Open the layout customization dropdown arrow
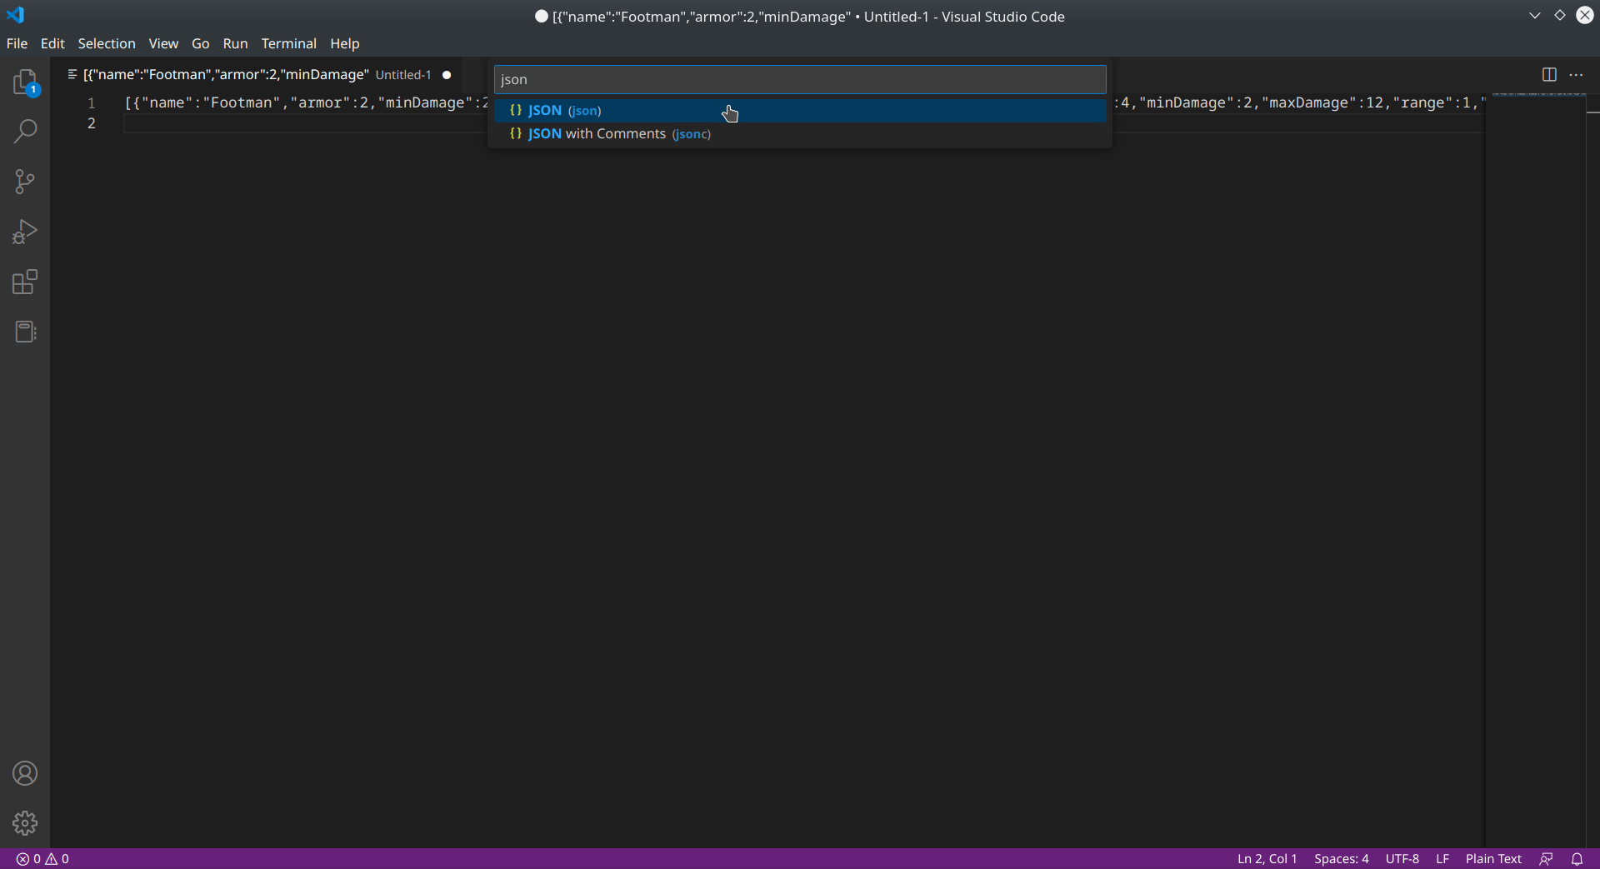This screenshot has width=1600, height=869. 1535,15
